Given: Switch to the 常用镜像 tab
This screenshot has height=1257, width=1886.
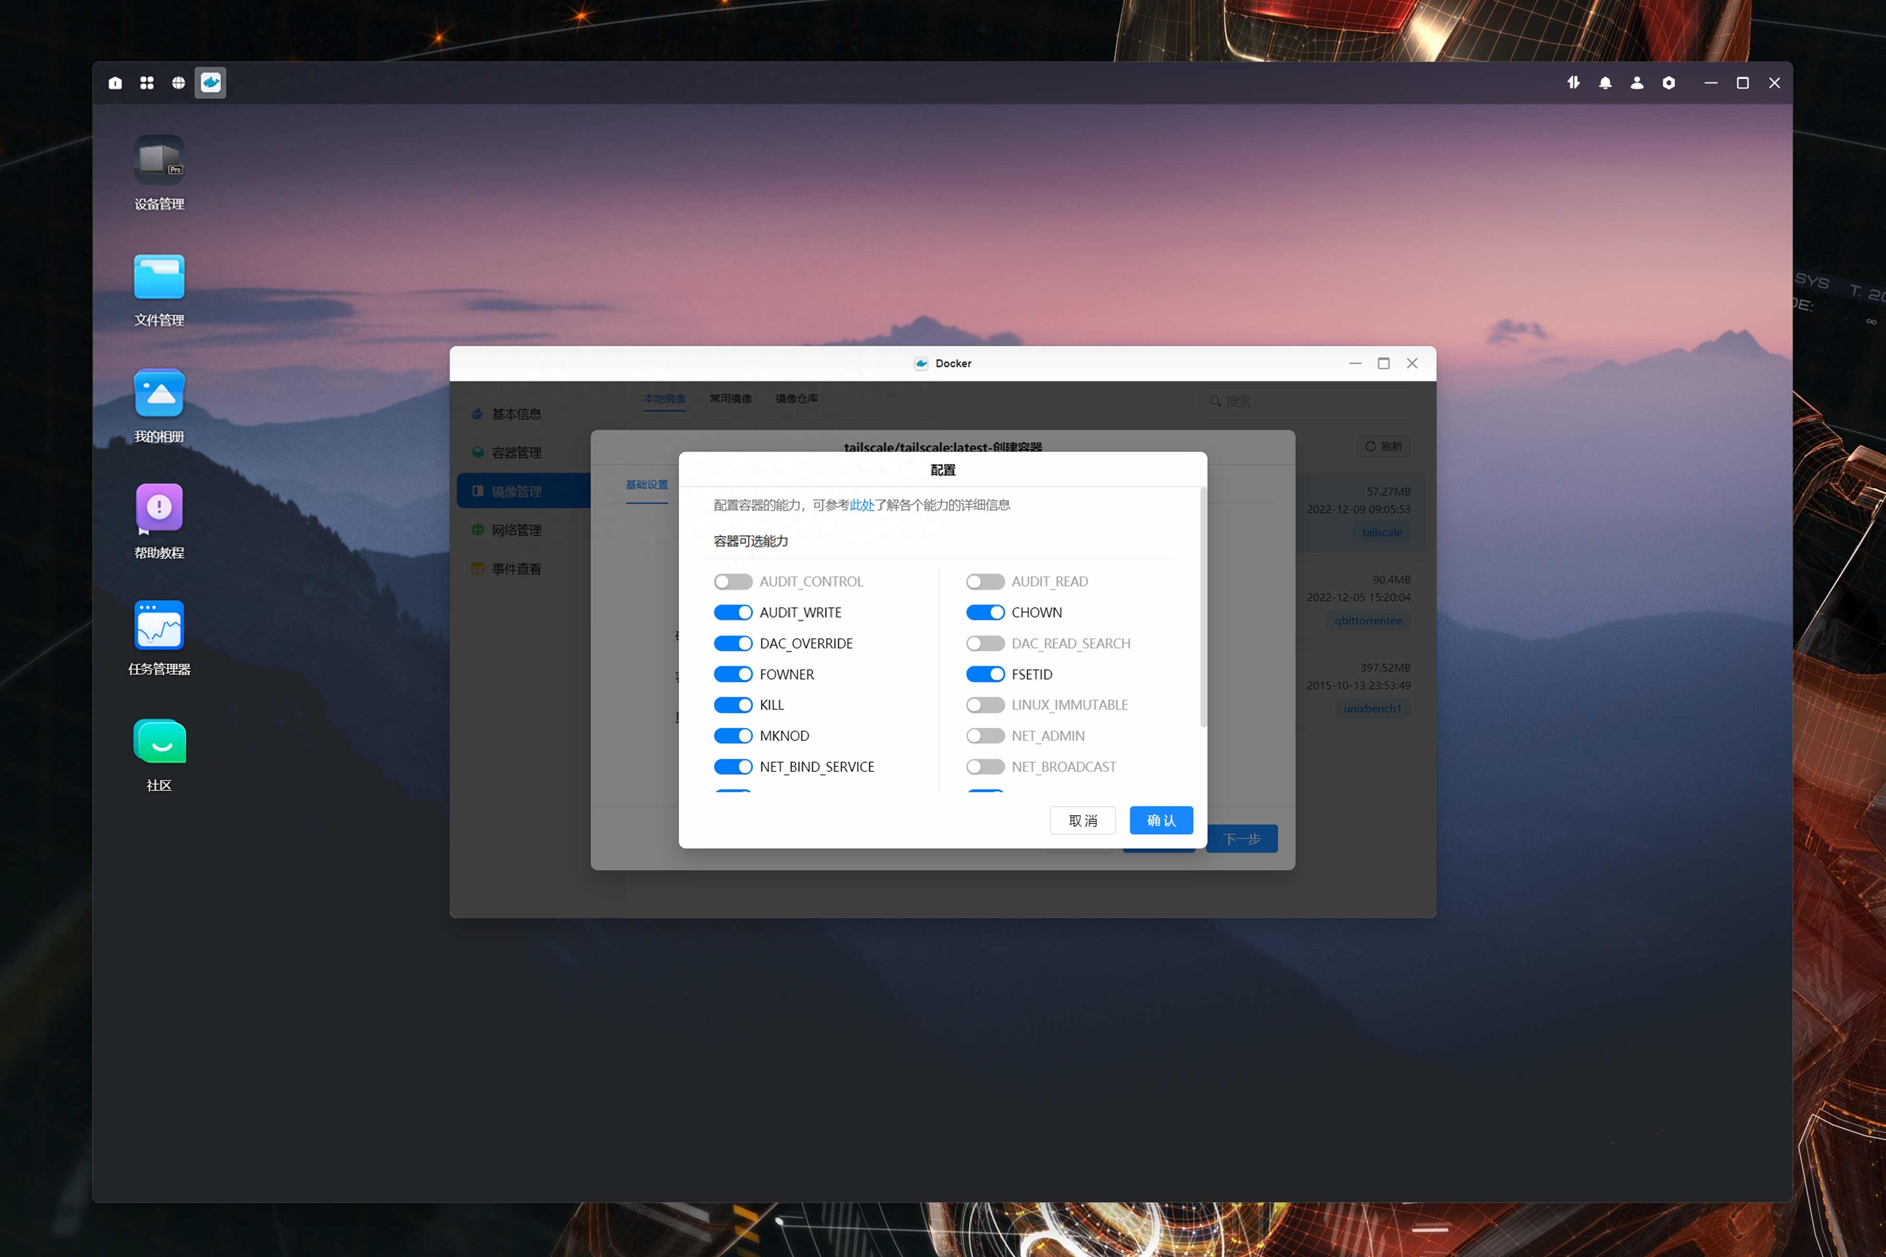Looking at the screenshot, I should click(731, 399).
